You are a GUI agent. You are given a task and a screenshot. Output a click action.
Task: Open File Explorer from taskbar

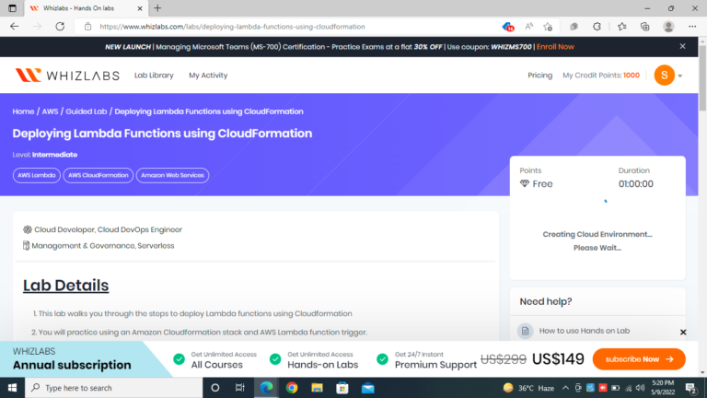(317, 388)
